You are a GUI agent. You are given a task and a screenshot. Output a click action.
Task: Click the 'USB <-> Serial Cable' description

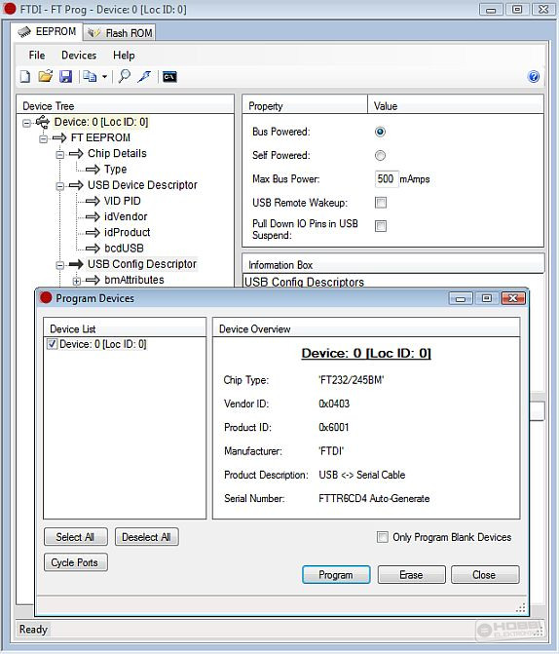(362, 475)
